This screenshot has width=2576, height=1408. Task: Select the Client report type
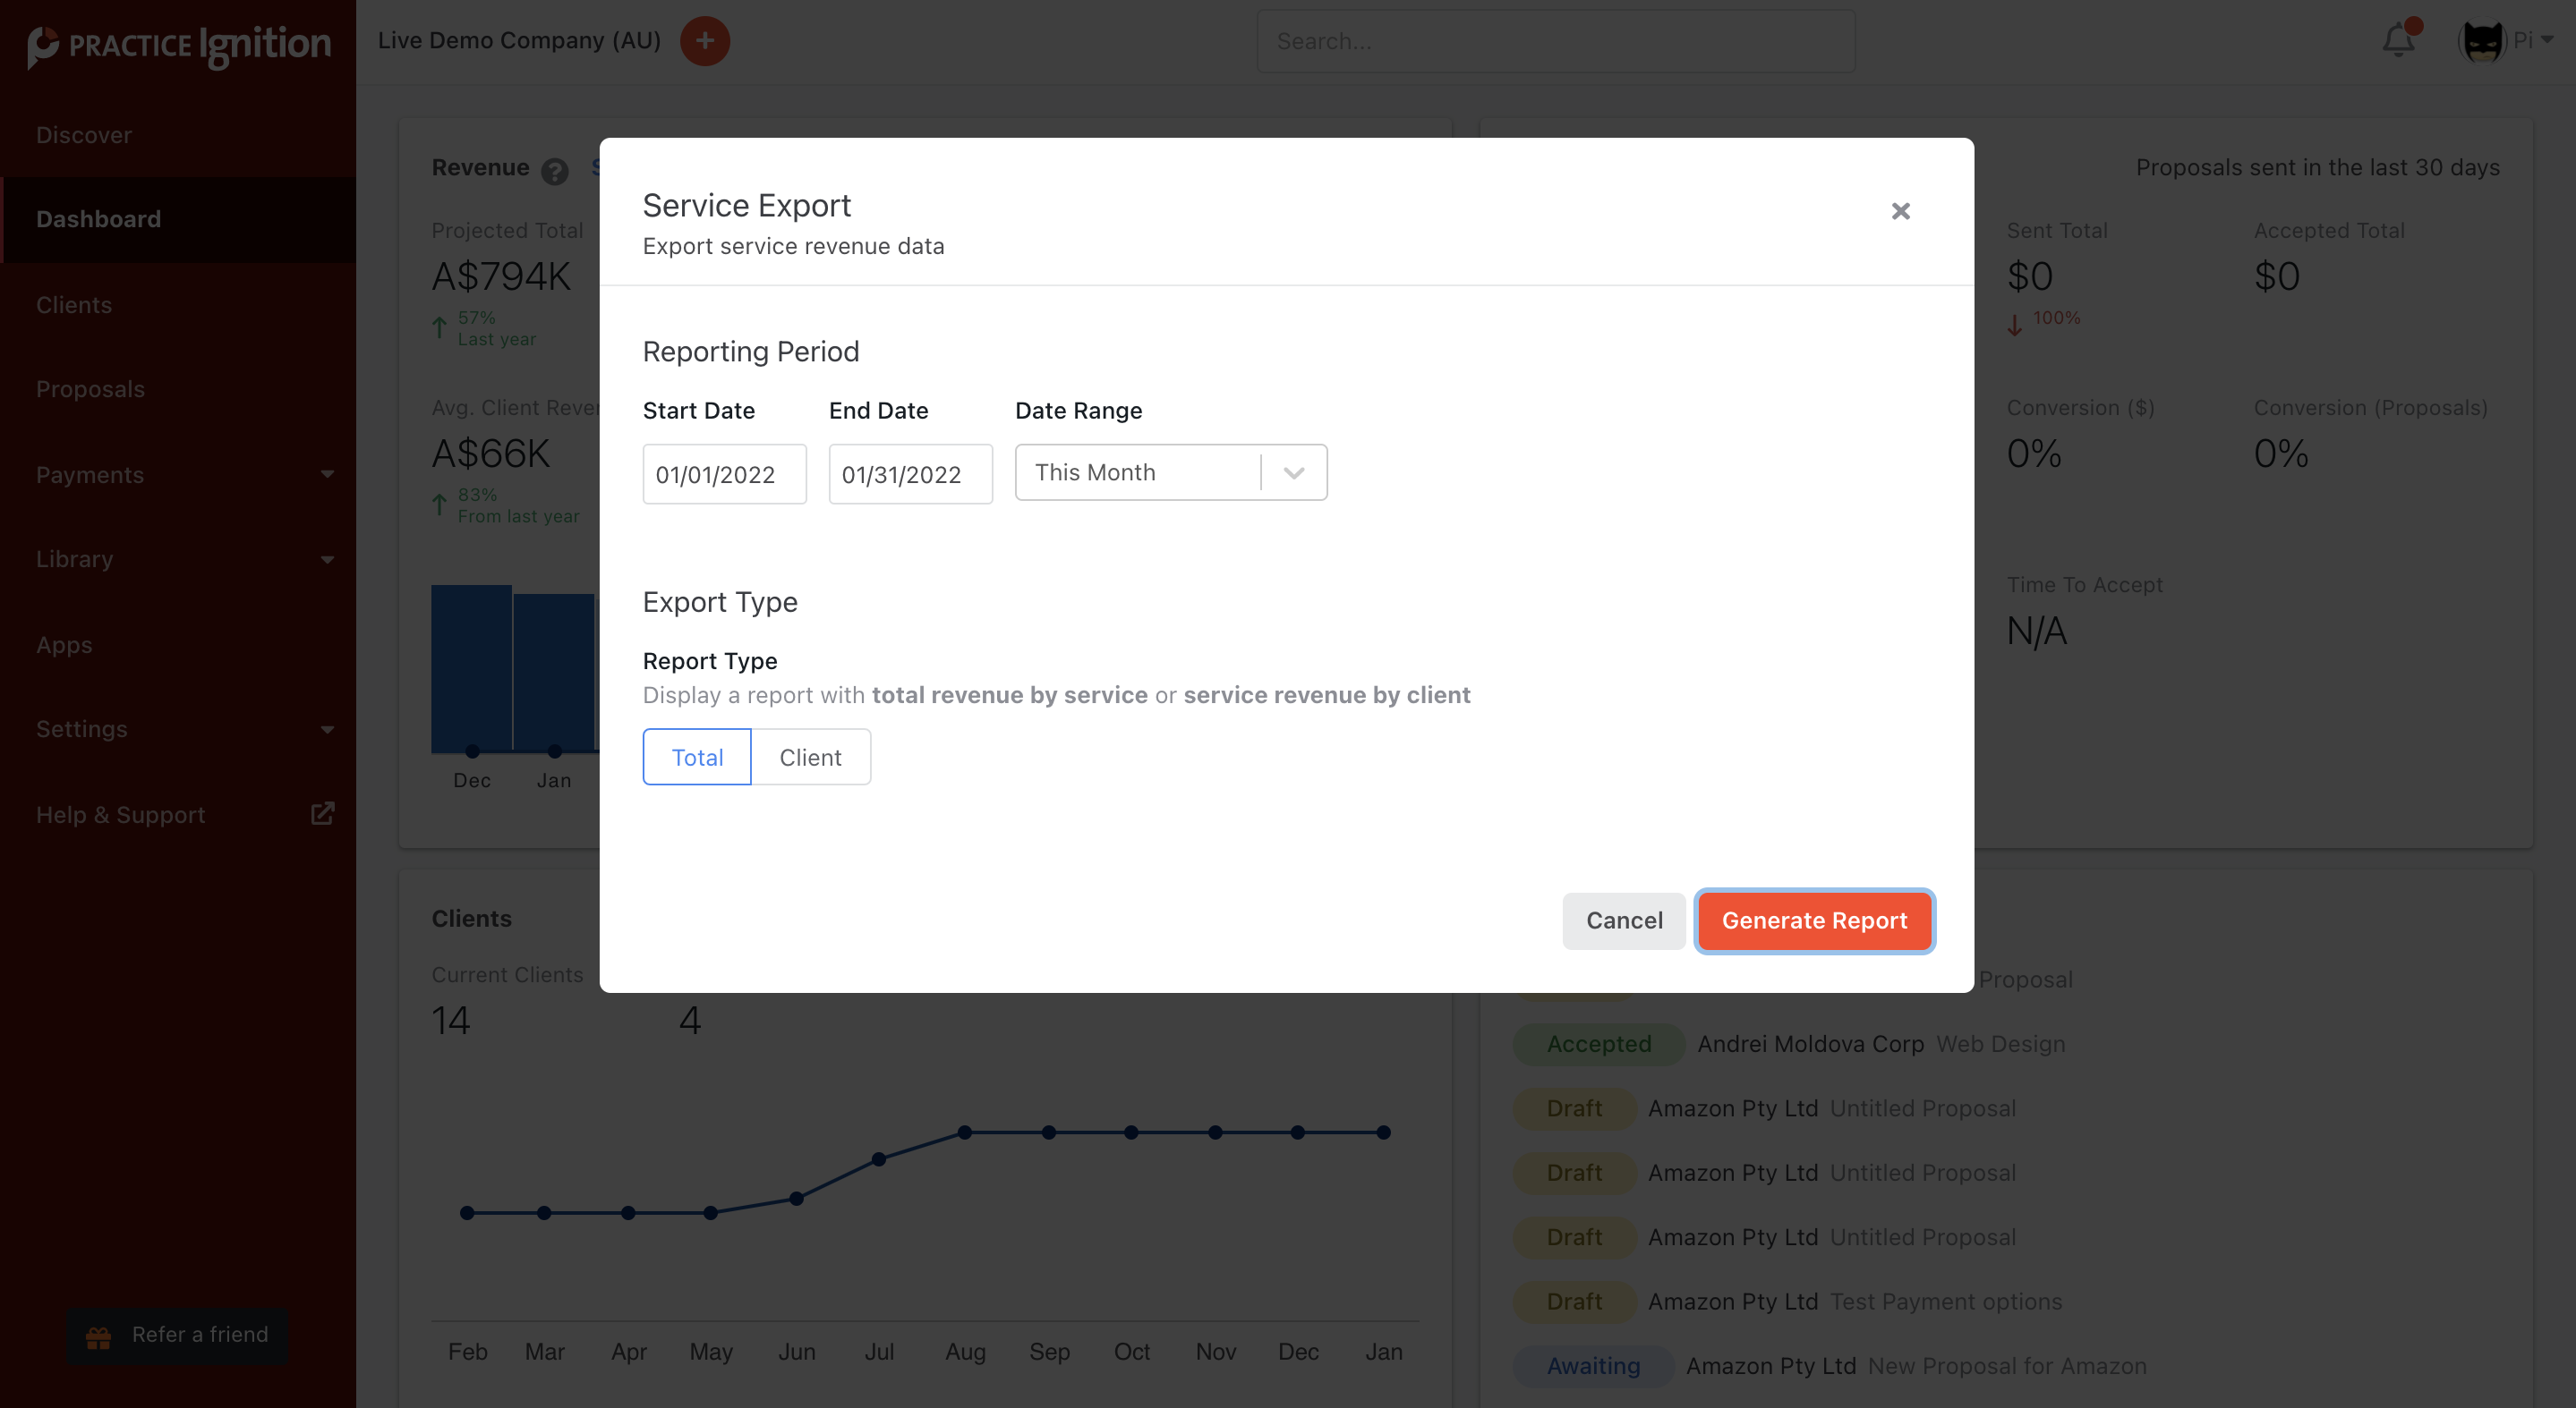[810, 757]
